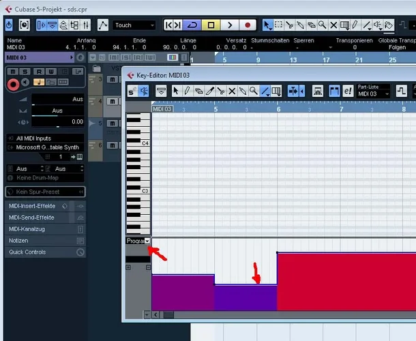
Task: Open the Kein Spur-Preset field
Action: [45, 192]
